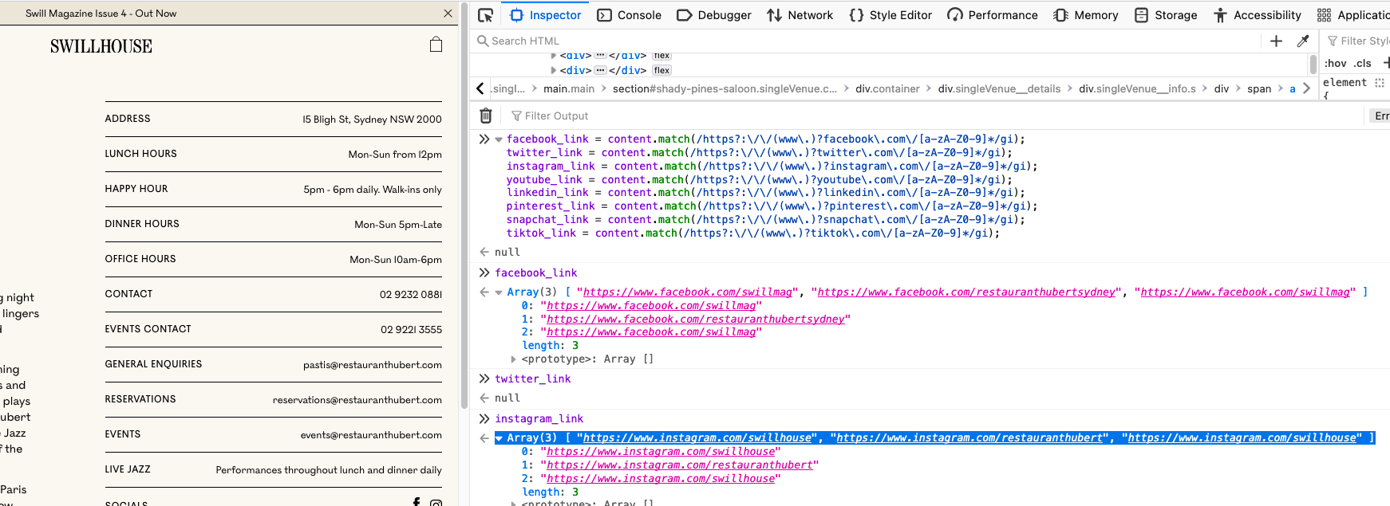The image size is (1390, 506).
Task: Collapse the facebook Array(3) result
Action: point(499,292)
